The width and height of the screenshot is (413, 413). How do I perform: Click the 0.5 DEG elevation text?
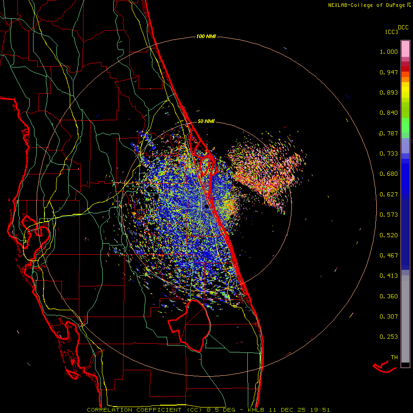221,410
